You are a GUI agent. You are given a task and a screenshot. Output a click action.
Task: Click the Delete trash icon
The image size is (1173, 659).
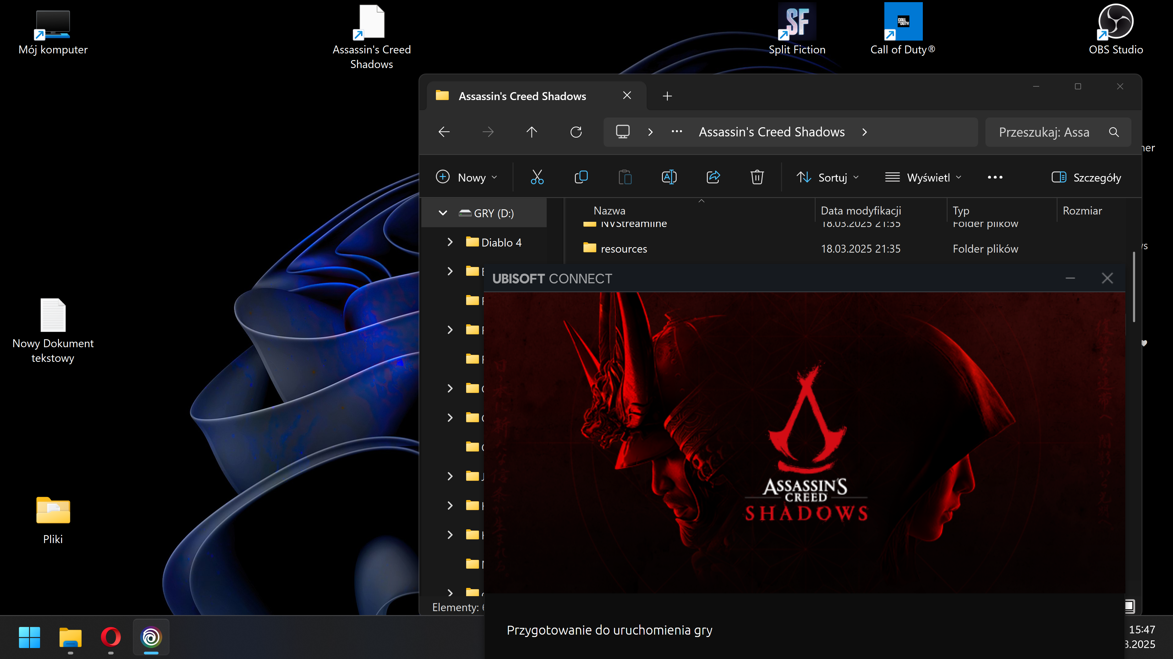click(x=757, y=177)
